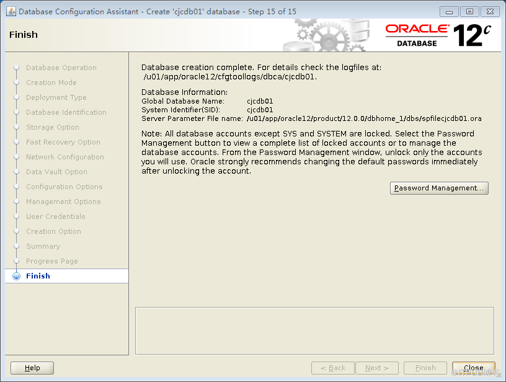Select the Data Vault Option step
This screenshot has width=506, height=382.
(57, 172)
